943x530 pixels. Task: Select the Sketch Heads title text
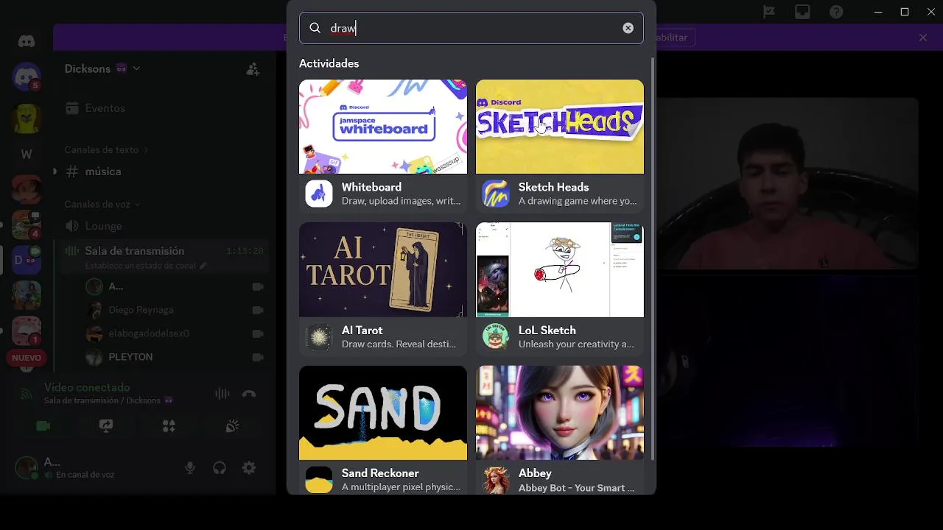coord(553,187)
